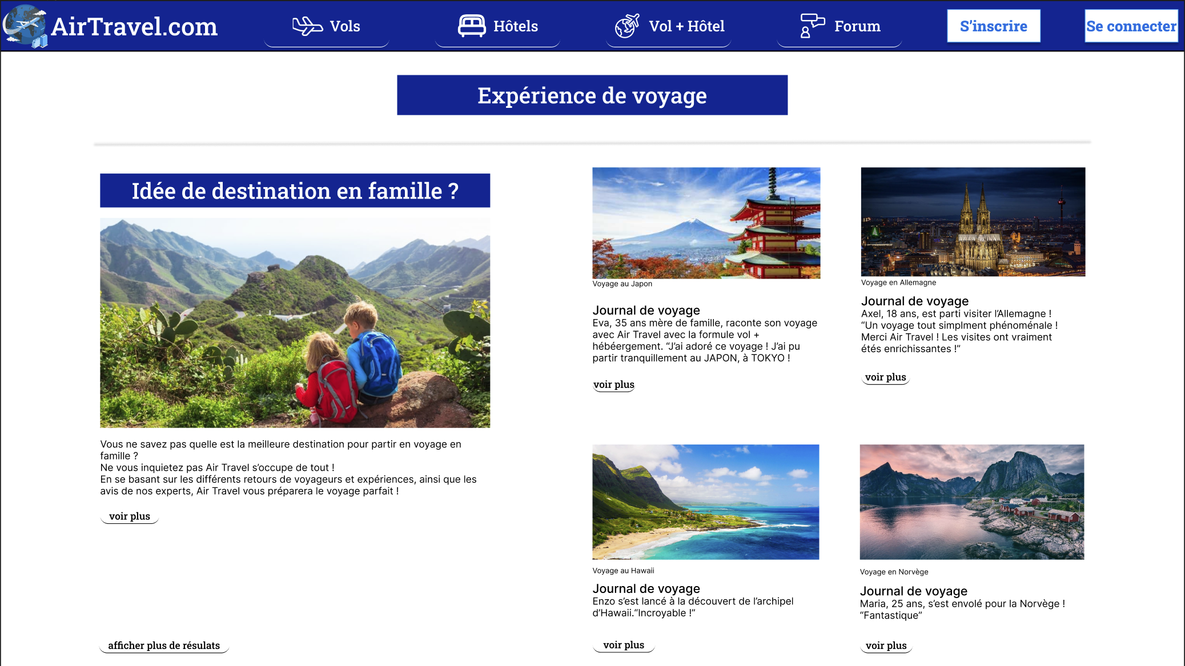Image resolution: width=1185 pixels, height=666 pixels.
Task: Click the chat person icon beside Forum
Action: (x=812, y=26)
